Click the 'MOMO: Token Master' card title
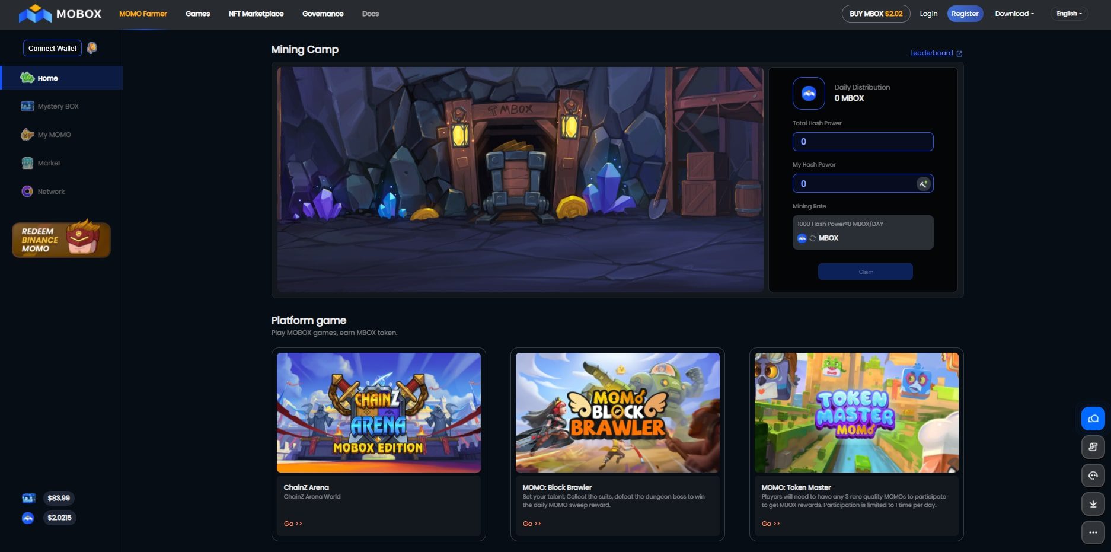This screenshot has height=552, width=1111. tap(796, 487)
